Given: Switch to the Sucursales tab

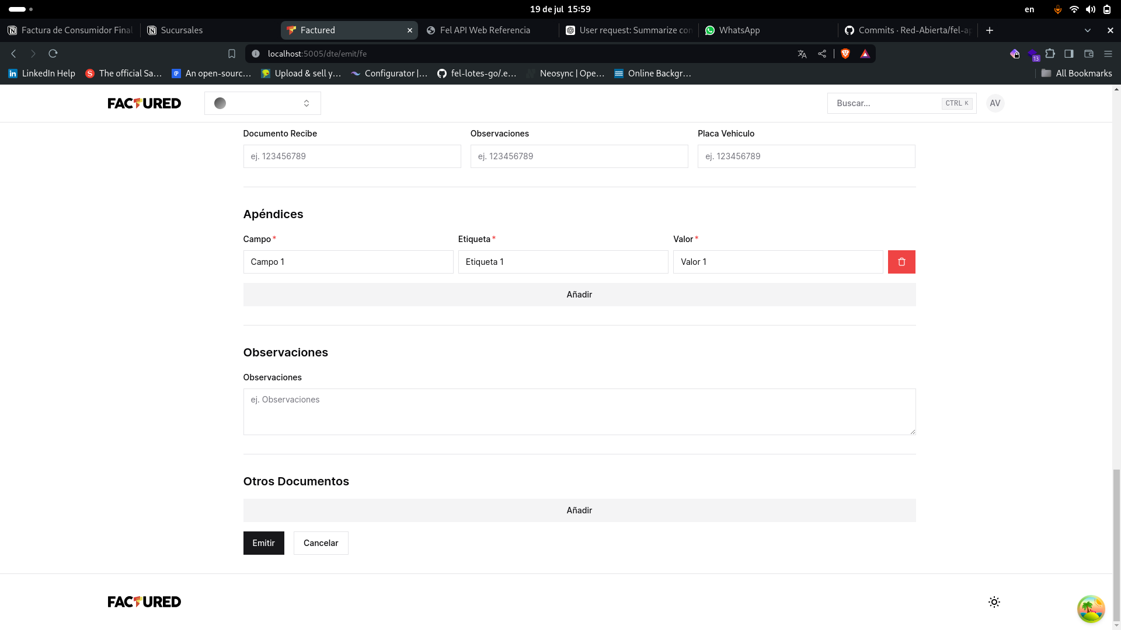Looking at the screenshot, I should tap(182, 30).
